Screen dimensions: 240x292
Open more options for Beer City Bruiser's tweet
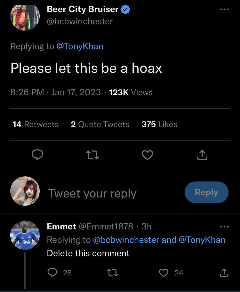tap(224, 10)
